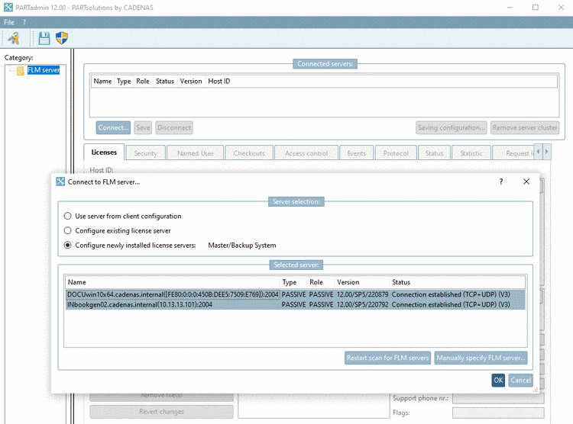Viewport: 573px width, 424px height.
Task: Click Restart scan for FLM servers
Action: (387, 358)
